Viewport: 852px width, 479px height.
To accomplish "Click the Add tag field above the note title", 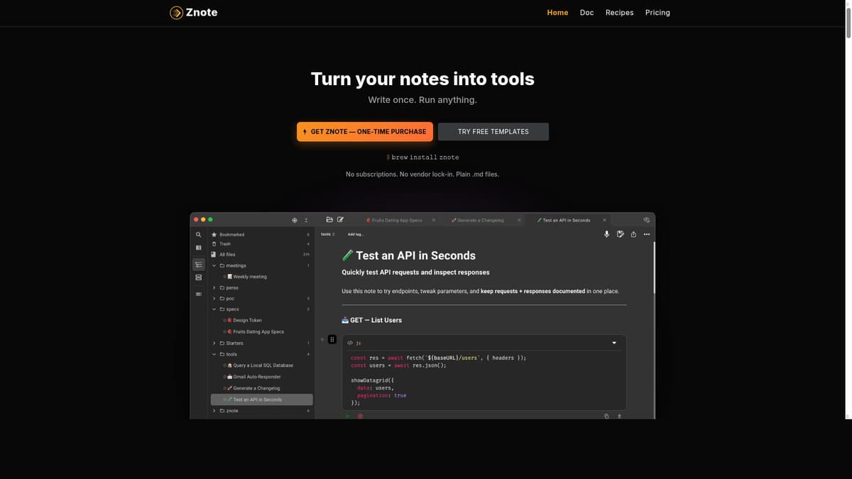I will (354, 233).
